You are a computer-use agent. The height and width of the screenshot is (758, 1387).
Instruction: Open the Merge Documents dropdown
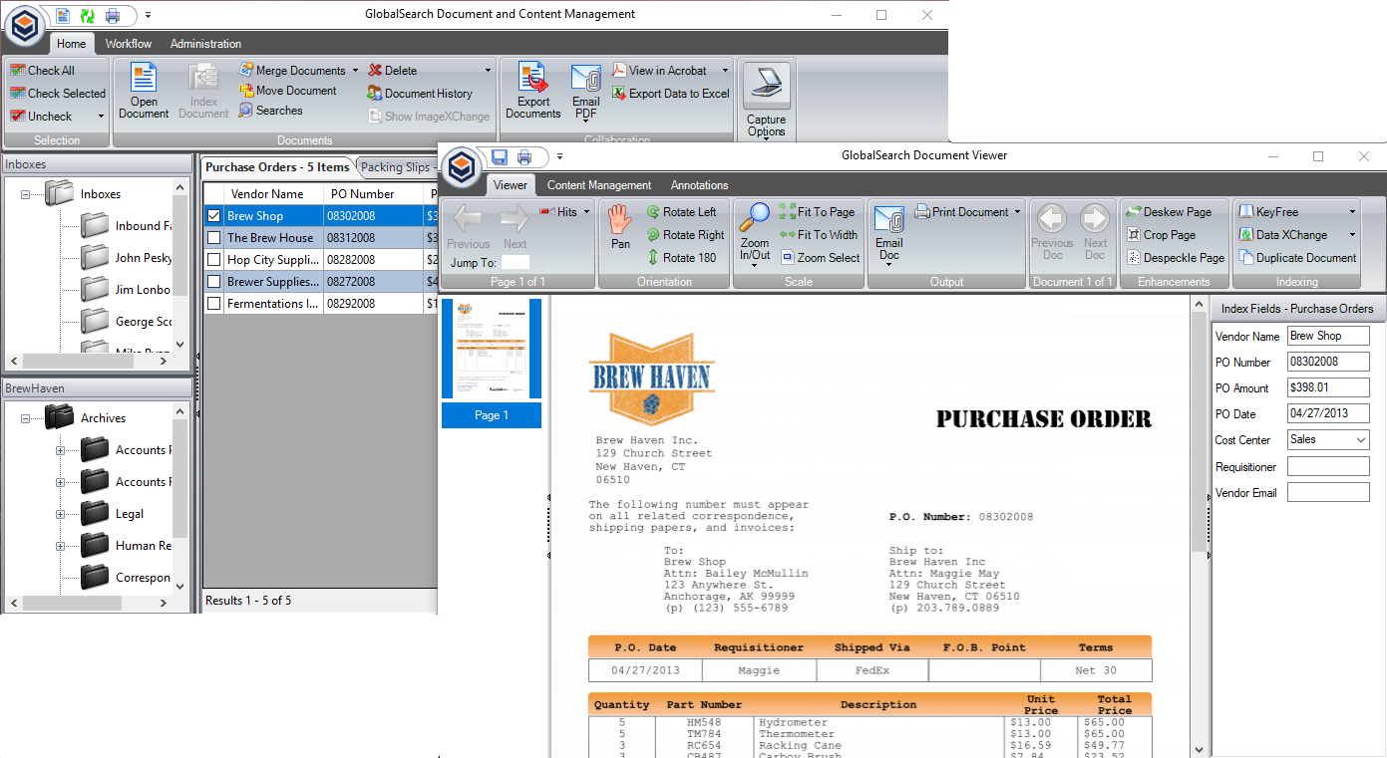pos(355,71)
